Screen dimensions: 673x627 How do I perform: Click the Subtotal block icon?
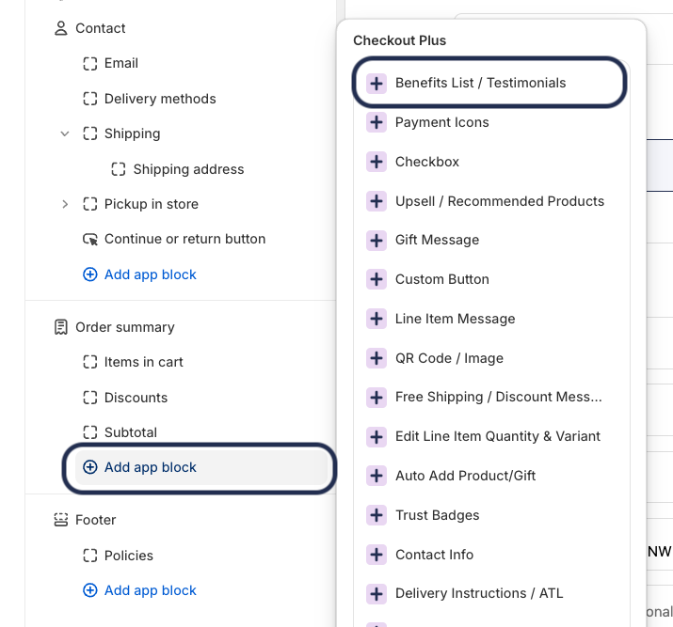(90, 432)
